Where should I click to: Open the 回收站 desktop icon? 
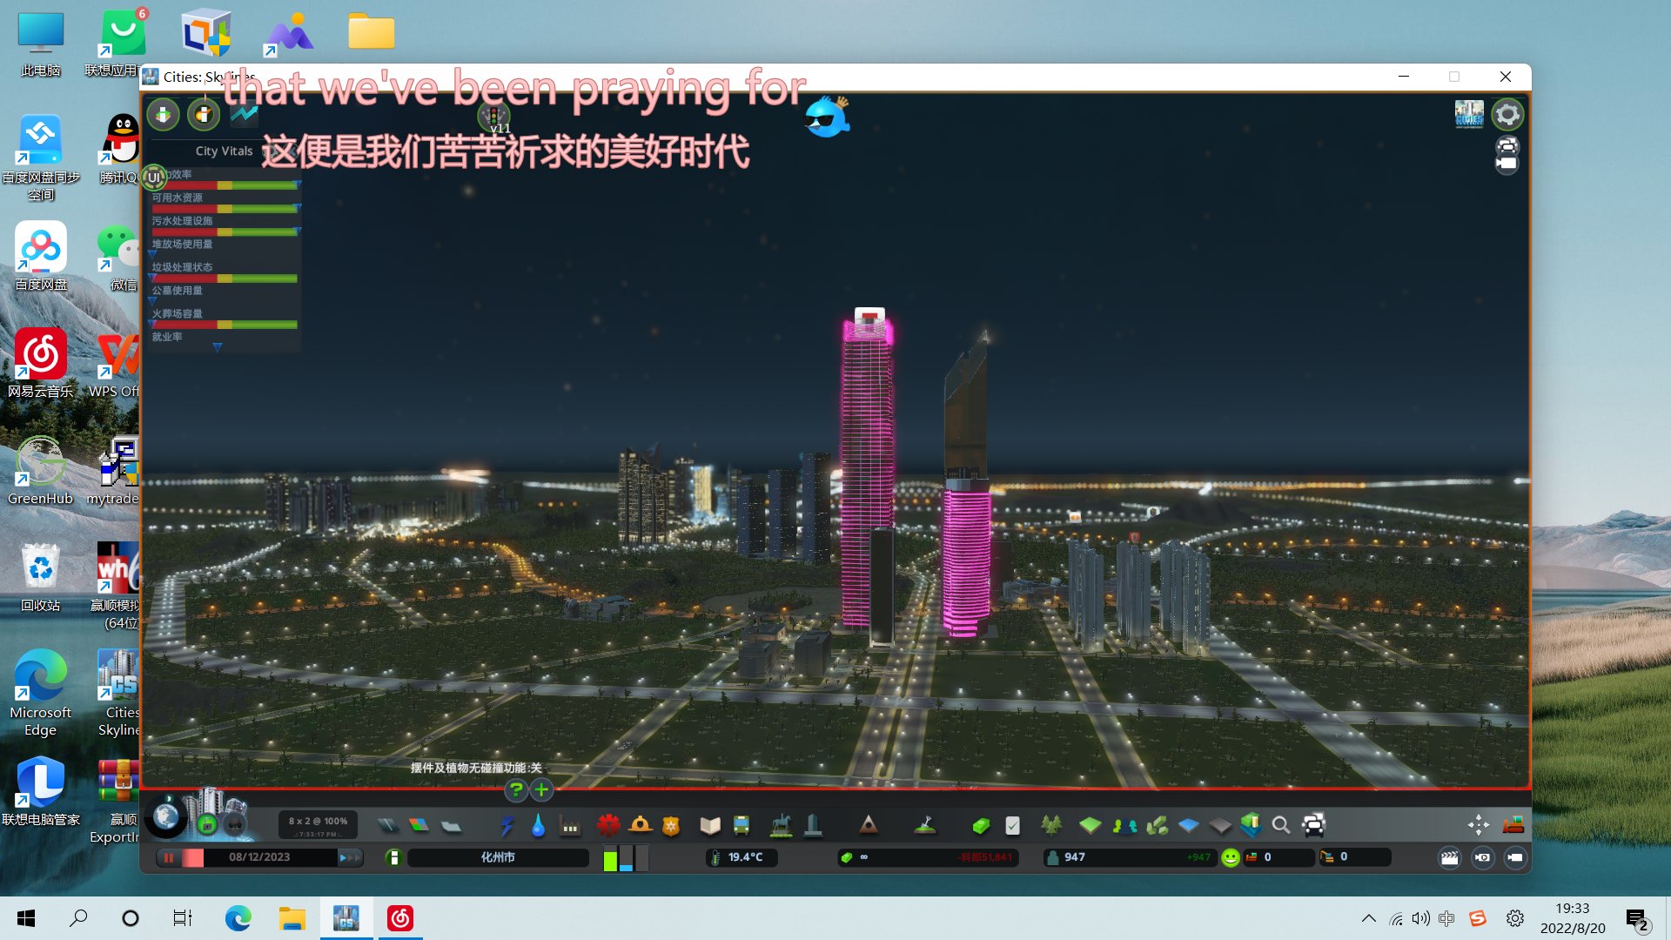40,576
